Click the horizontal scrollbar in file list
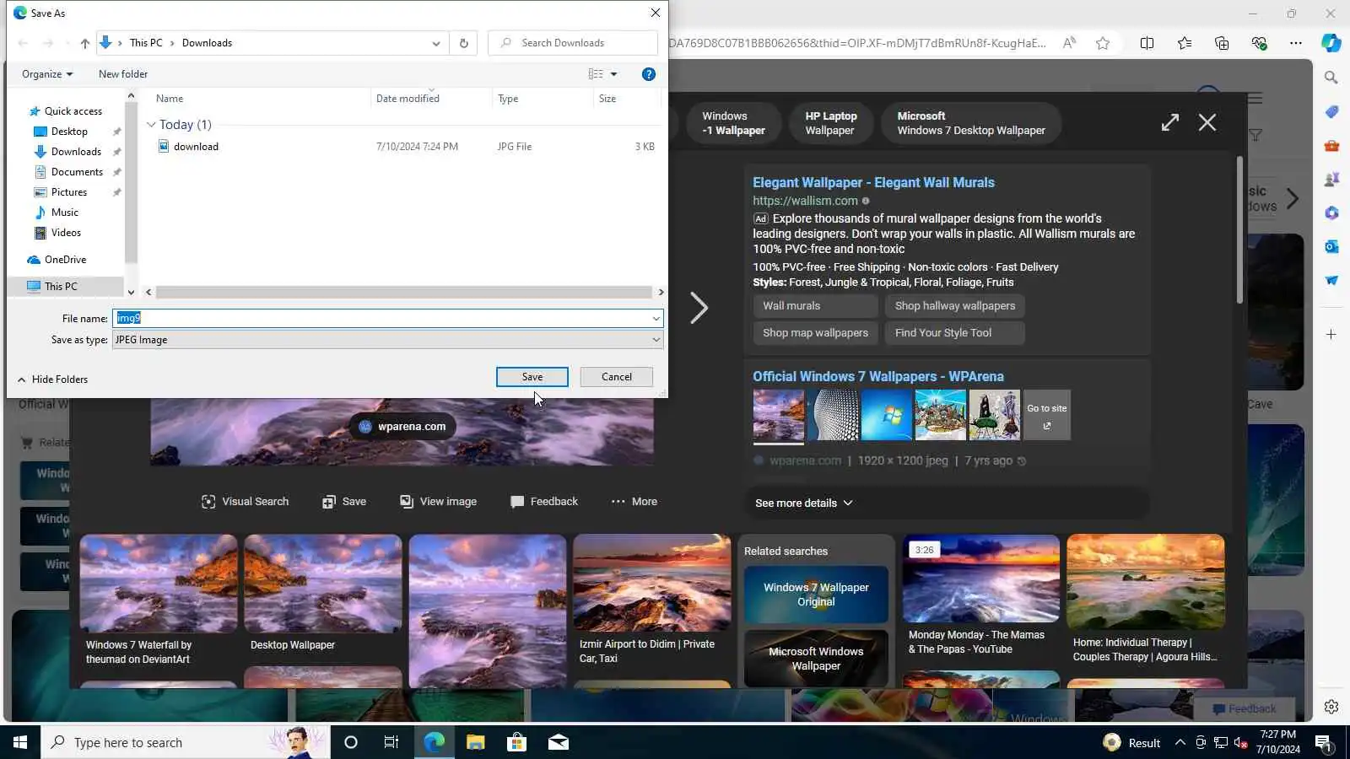The width and height of the screenshot is (1350, 759). pos(404,293)
